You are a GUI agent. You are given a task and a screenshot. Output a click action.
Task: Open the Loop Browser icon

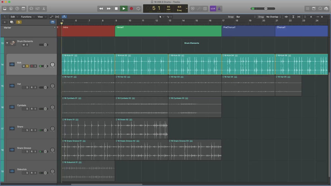point(320,9)
